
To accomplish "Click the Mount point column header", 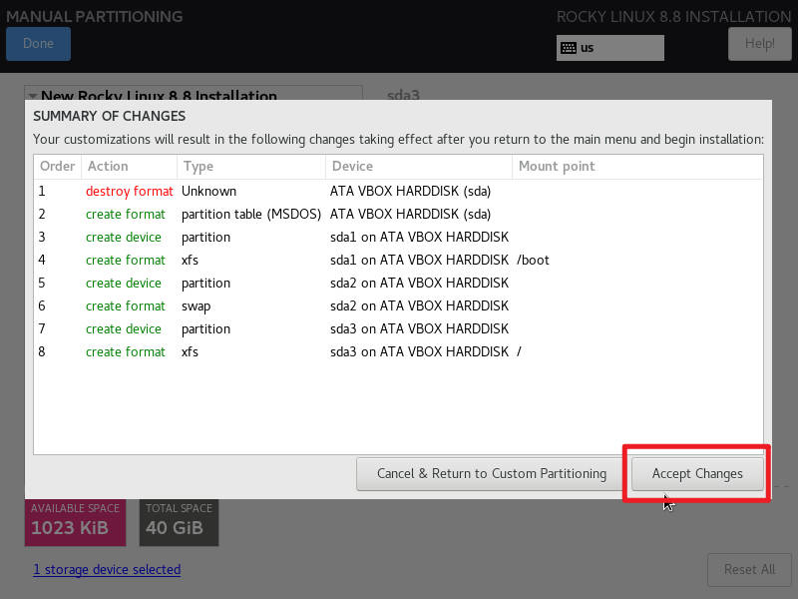I will (x=637, y=167).
